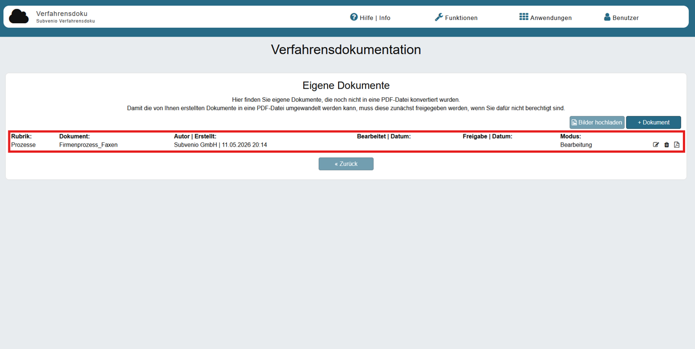Click the Verfahrensdokumentation page title
The width and height of the screenshot is (695, 349).
click(x=346, y=50)
